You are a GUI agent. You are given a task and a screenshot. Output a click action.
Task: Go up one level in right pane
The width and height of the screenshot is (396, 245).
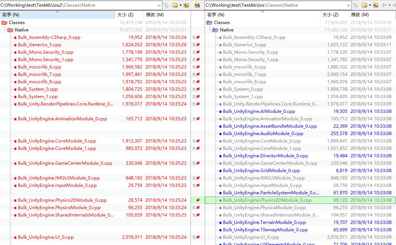[x=376, y=5]
